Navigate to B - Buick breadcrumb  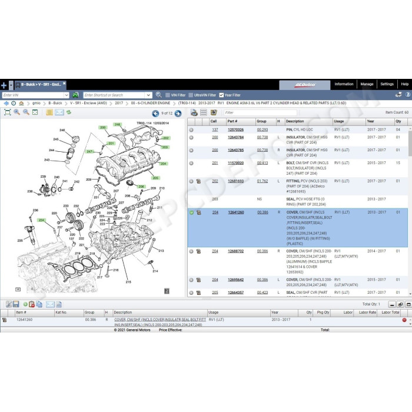(x=55, y=103)
